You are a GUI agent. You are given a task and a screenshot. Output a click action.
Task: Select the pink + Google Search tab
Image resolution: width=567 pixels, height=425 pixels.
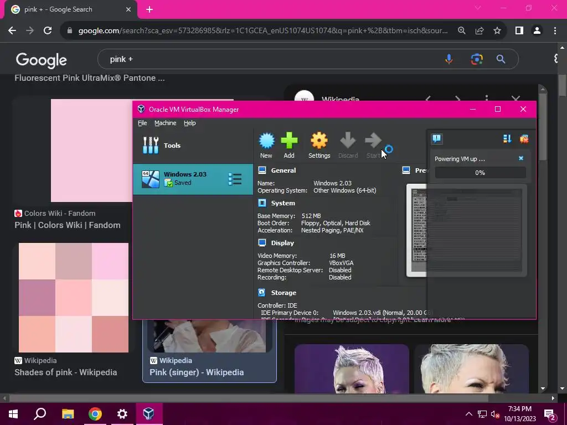pyautogui.click(x=70, y=10)
